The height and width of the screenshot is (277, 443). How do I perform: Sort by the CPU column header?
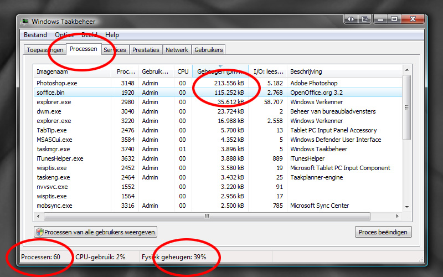[x=183, y=71]
